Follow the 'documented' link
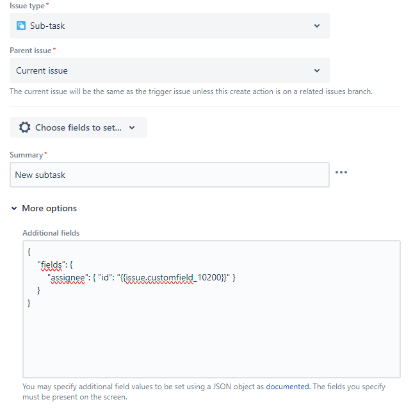Viewport: 413px width, 411px height. (287, 387)
